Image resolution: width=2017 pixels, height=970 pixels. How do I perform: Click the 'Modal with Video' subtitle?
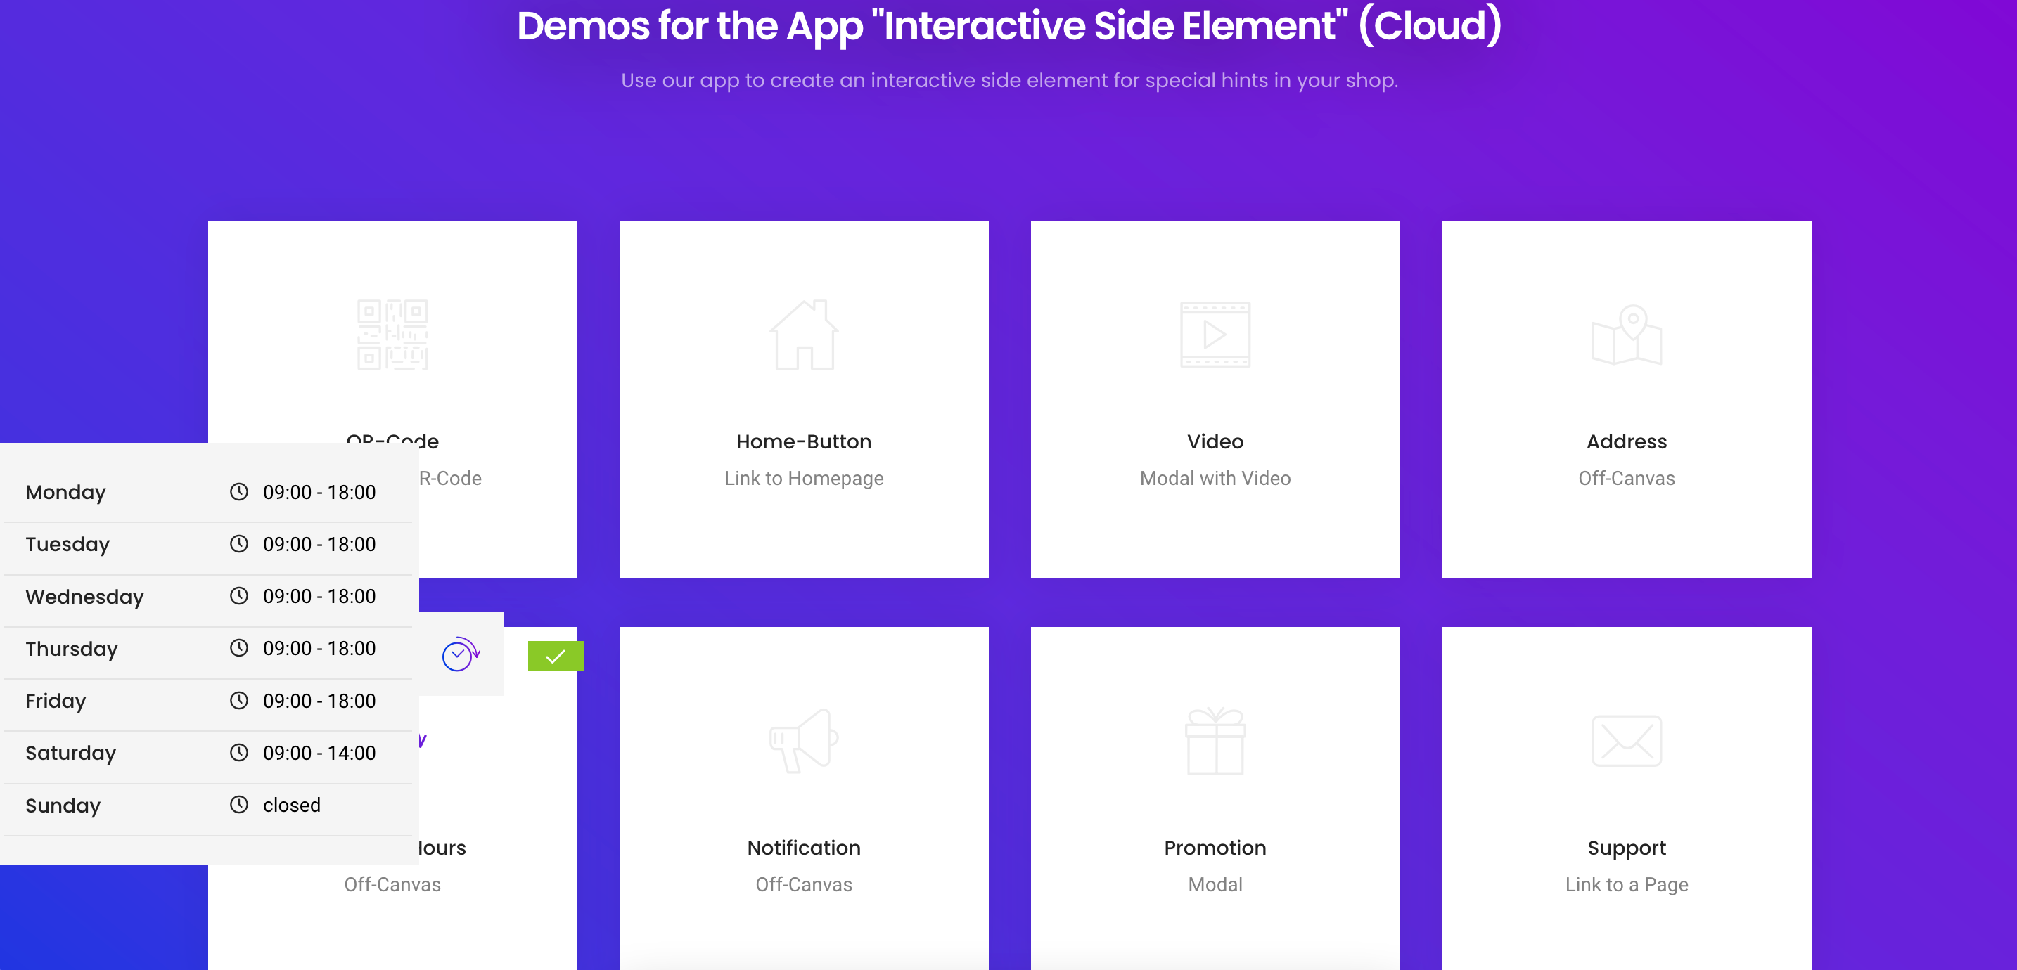(1215, 479)
